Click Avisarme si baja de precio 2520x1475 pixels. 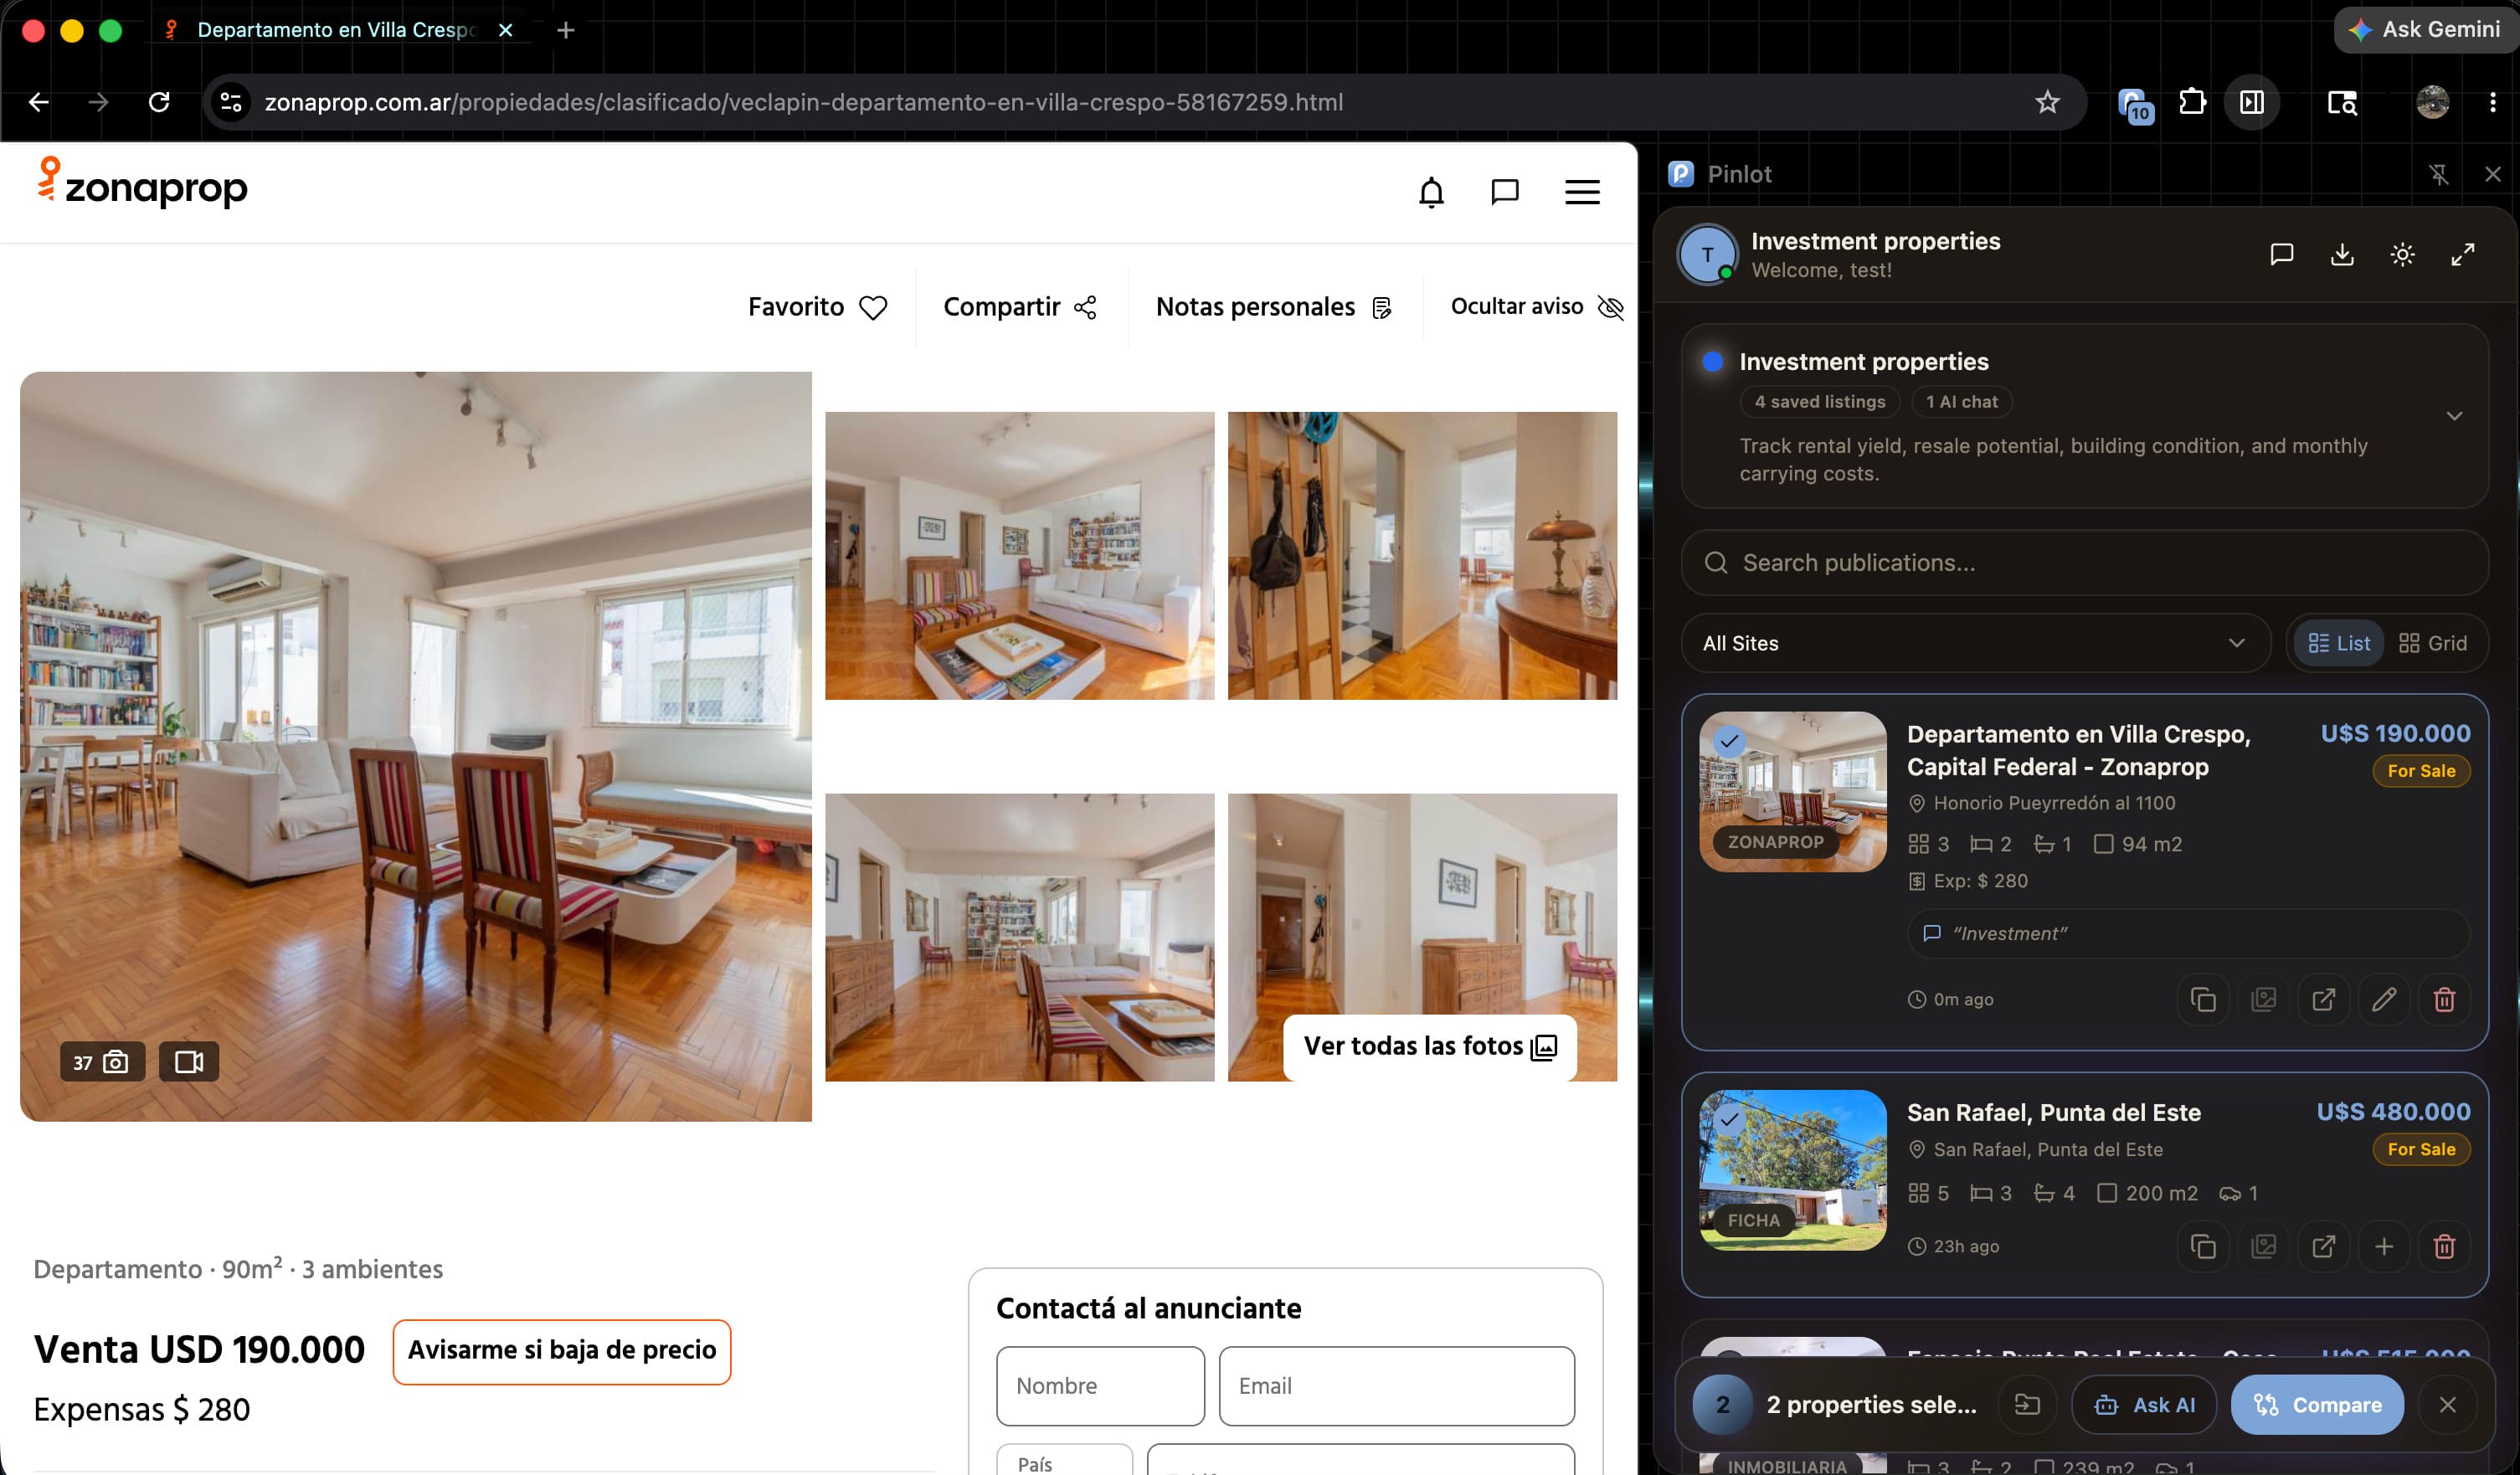click(562, 1351)
